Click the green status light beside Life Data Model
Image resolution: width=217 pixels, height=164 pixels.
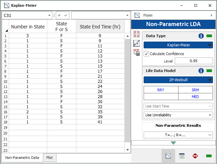(209, 71)
